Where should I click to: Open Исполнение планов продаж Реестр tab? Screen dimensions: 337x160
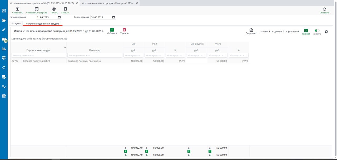tap(108, 3)
